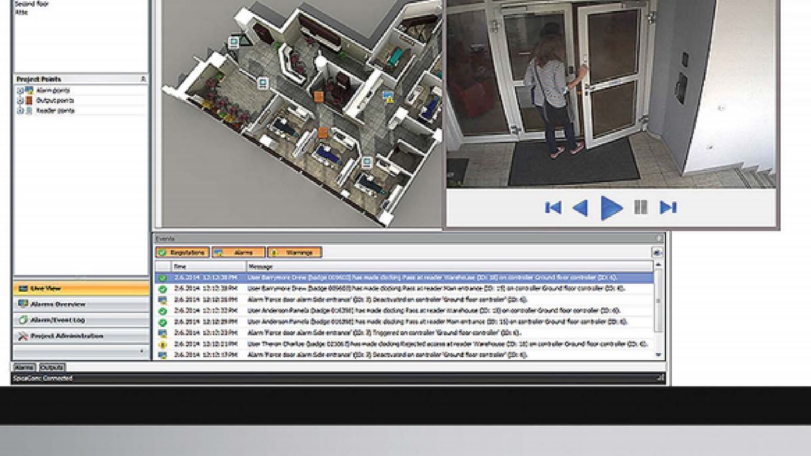The width and height of the screenshot is (811, 456).
Task: Pin the Events panel
Action: [658, 239]
